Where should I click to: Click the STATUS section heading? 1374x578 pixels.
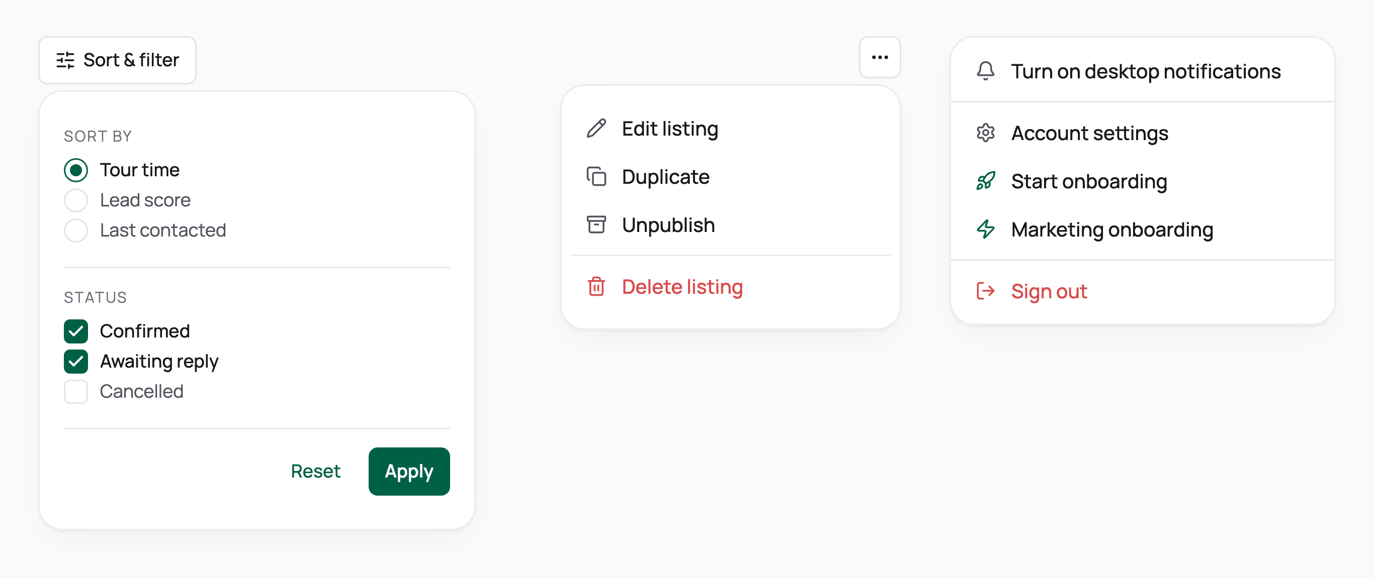point(95,297)
